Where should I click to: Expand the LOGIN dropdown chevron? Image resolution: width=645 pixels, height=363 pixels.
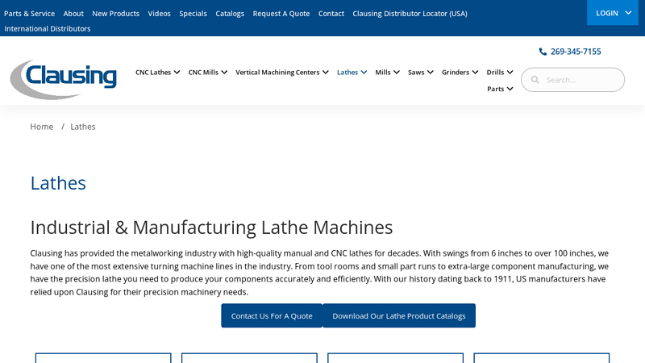628,13
